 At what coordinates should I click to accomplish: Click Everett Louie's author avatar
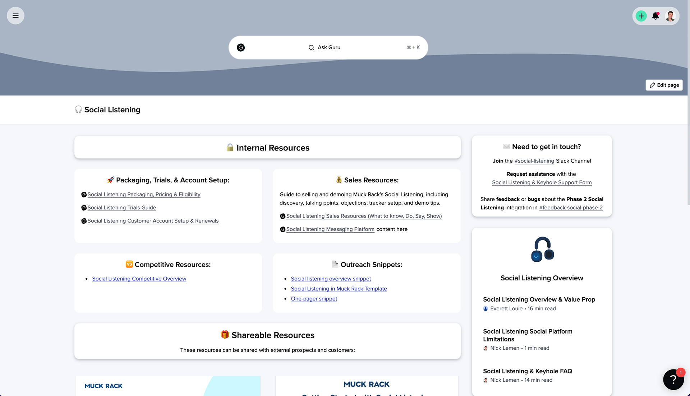486,308
